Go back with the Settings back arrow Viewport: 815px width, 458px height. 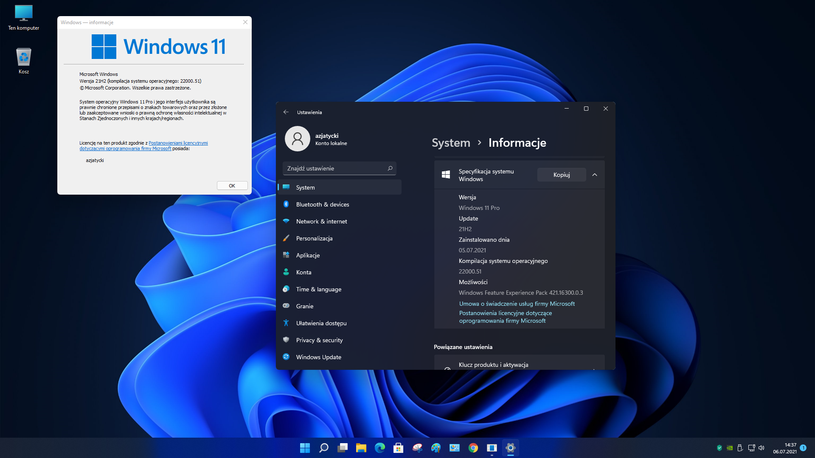coord(286,112)
